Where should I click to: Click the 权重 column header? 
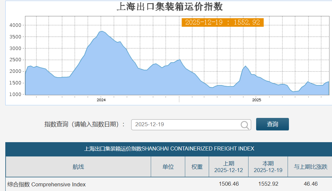(197, 167)
